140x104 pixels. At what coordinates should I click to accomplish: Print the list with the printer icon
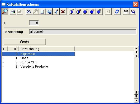pos(13,12)
